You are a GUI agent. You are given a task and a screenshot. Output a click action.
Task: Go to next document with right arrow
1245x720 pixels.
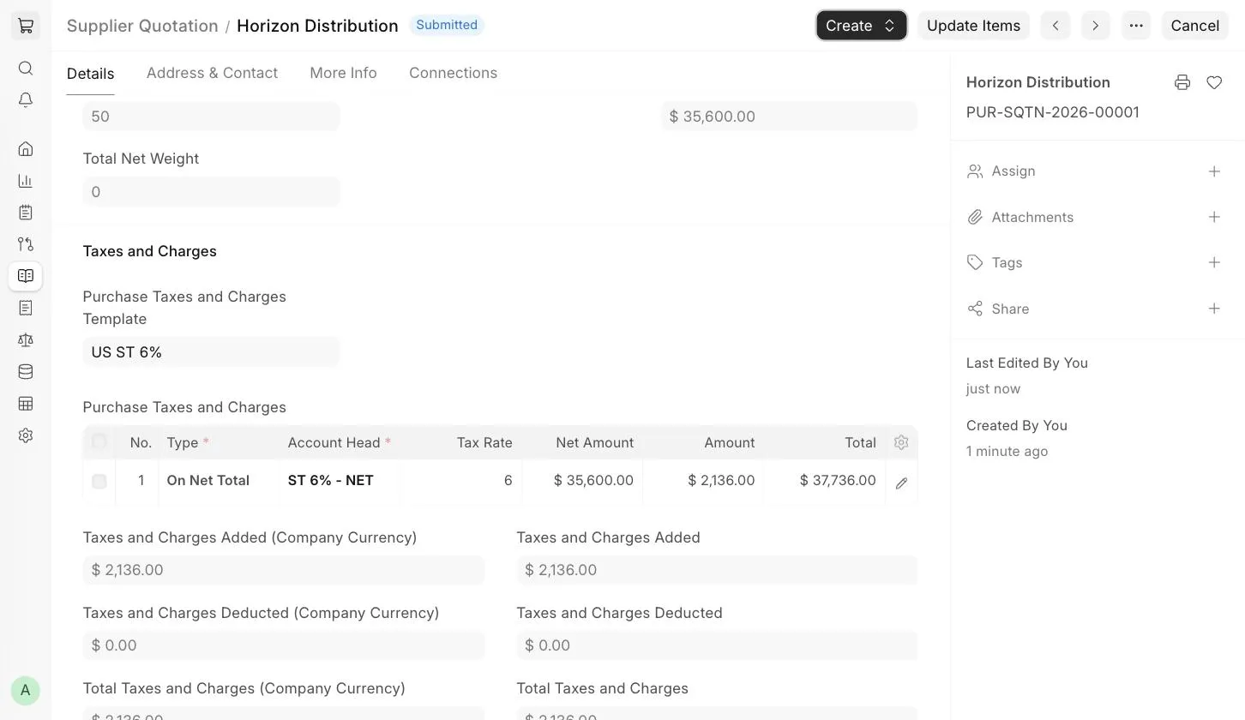[1095, 26]
